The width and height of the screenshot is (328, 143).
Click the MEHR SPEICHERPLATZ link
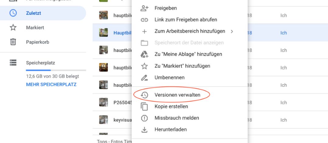point(51,85)
